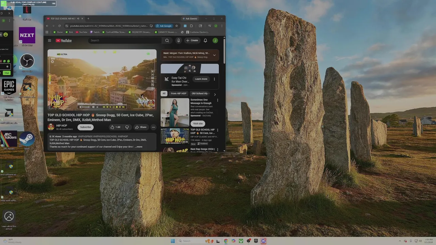
Task: Open the Bookmarks apps grid icon
Action: (x=47, y=32)
